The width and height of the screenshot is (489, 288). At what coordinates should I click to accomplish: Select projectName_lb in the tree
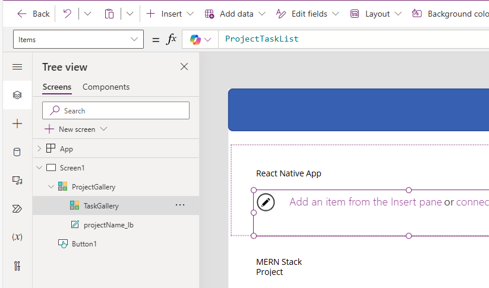(108, 225)
